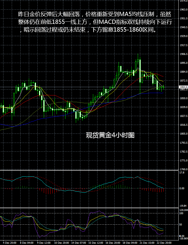Click the 1917.5 price axis label
The width and height of the screenshot is (188, 245).
coord(184,45)
